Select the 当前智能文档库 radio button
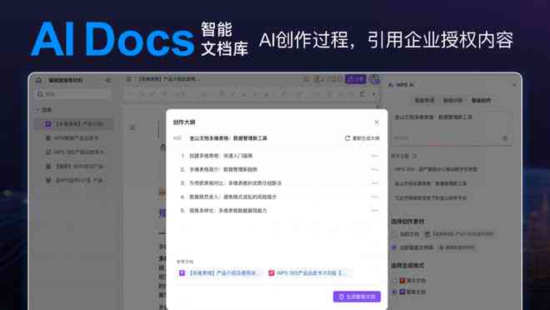The image size is (550, 310). [x=395, y=247]
